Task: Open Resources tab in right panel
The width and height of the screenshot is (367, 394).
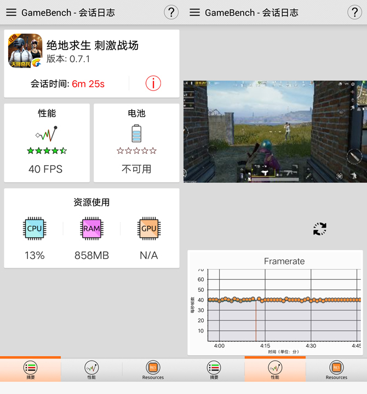Action: click(336, 370)
